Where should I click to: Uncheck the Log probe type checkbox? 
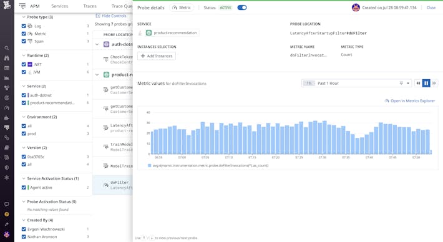[24, 26]
